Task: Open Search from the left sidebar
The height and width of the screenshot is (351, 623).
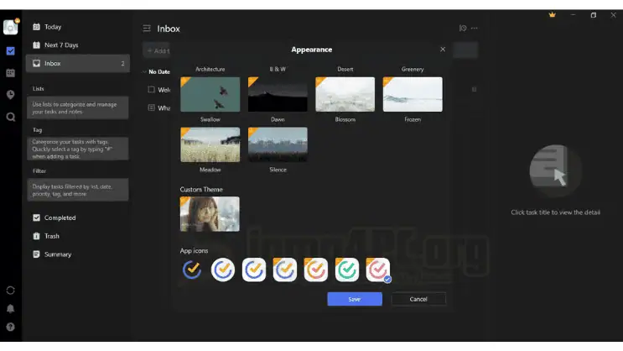Action: 11,117
